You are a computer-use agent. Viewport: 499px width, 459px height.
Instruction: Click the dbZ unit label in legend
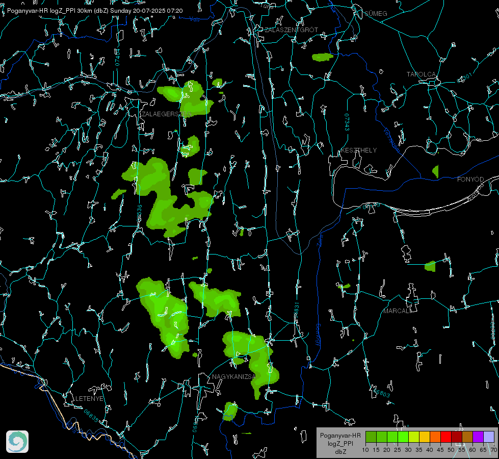click(x=340, y=452)
